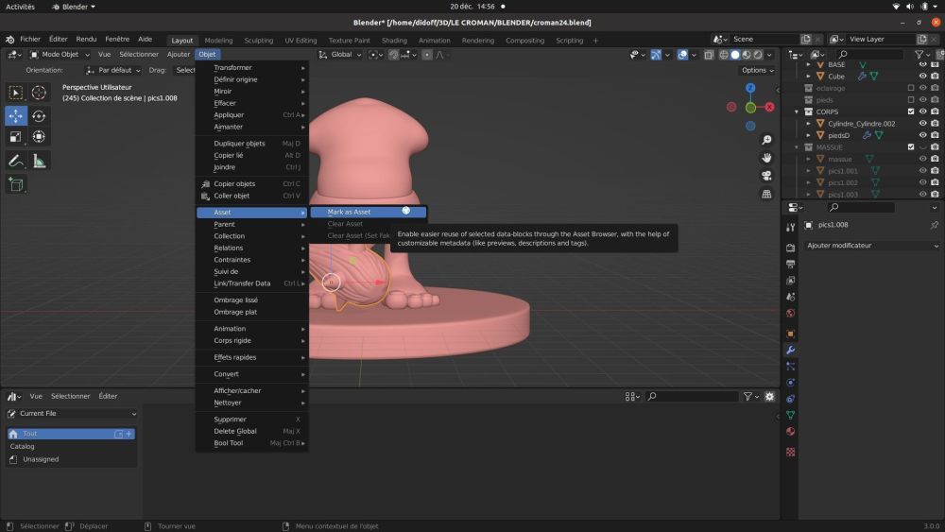945x532 pixels.
Task: Uncheck the CORPS collection checkbox
Action: pos(911,112)
